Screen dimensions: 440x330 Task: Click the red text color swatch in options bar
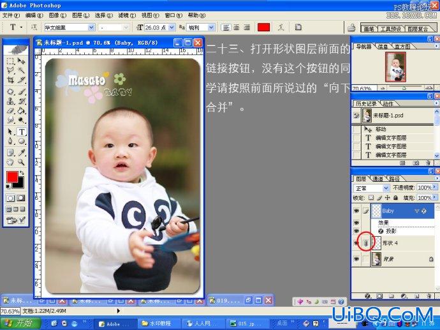coord(263,27)
